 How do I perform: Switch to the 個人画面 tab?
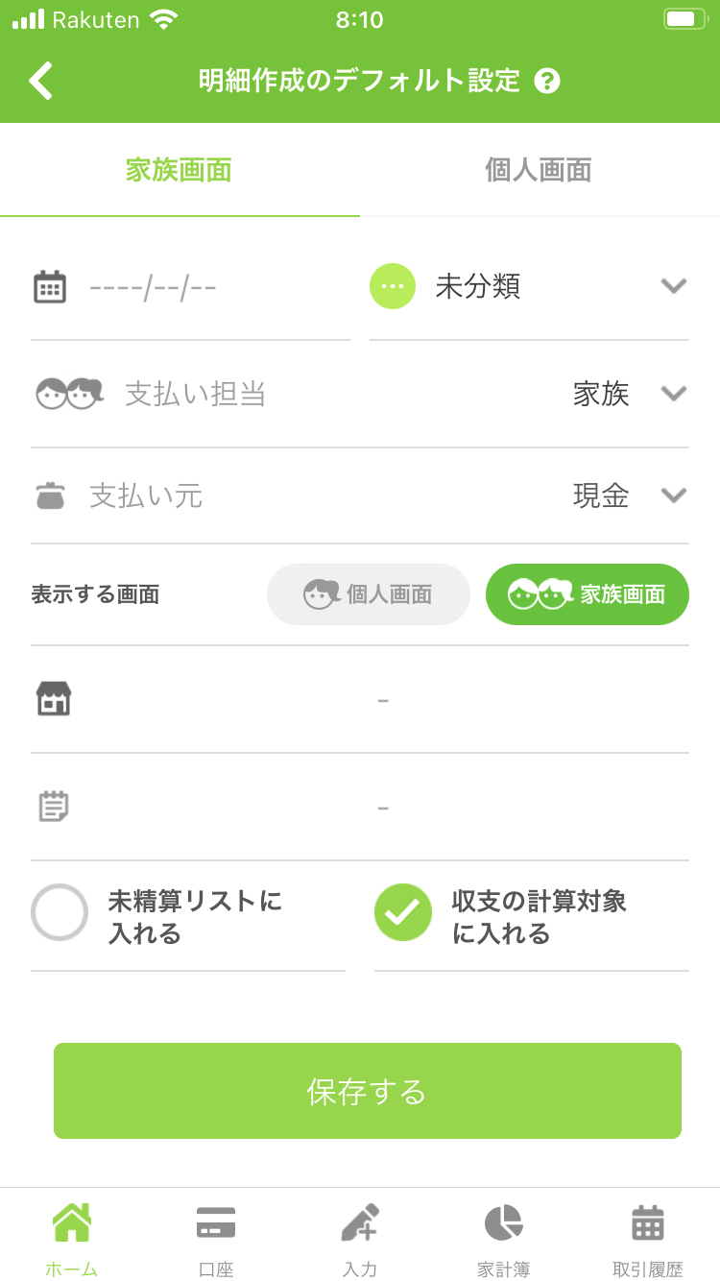[x=539, y=170]
